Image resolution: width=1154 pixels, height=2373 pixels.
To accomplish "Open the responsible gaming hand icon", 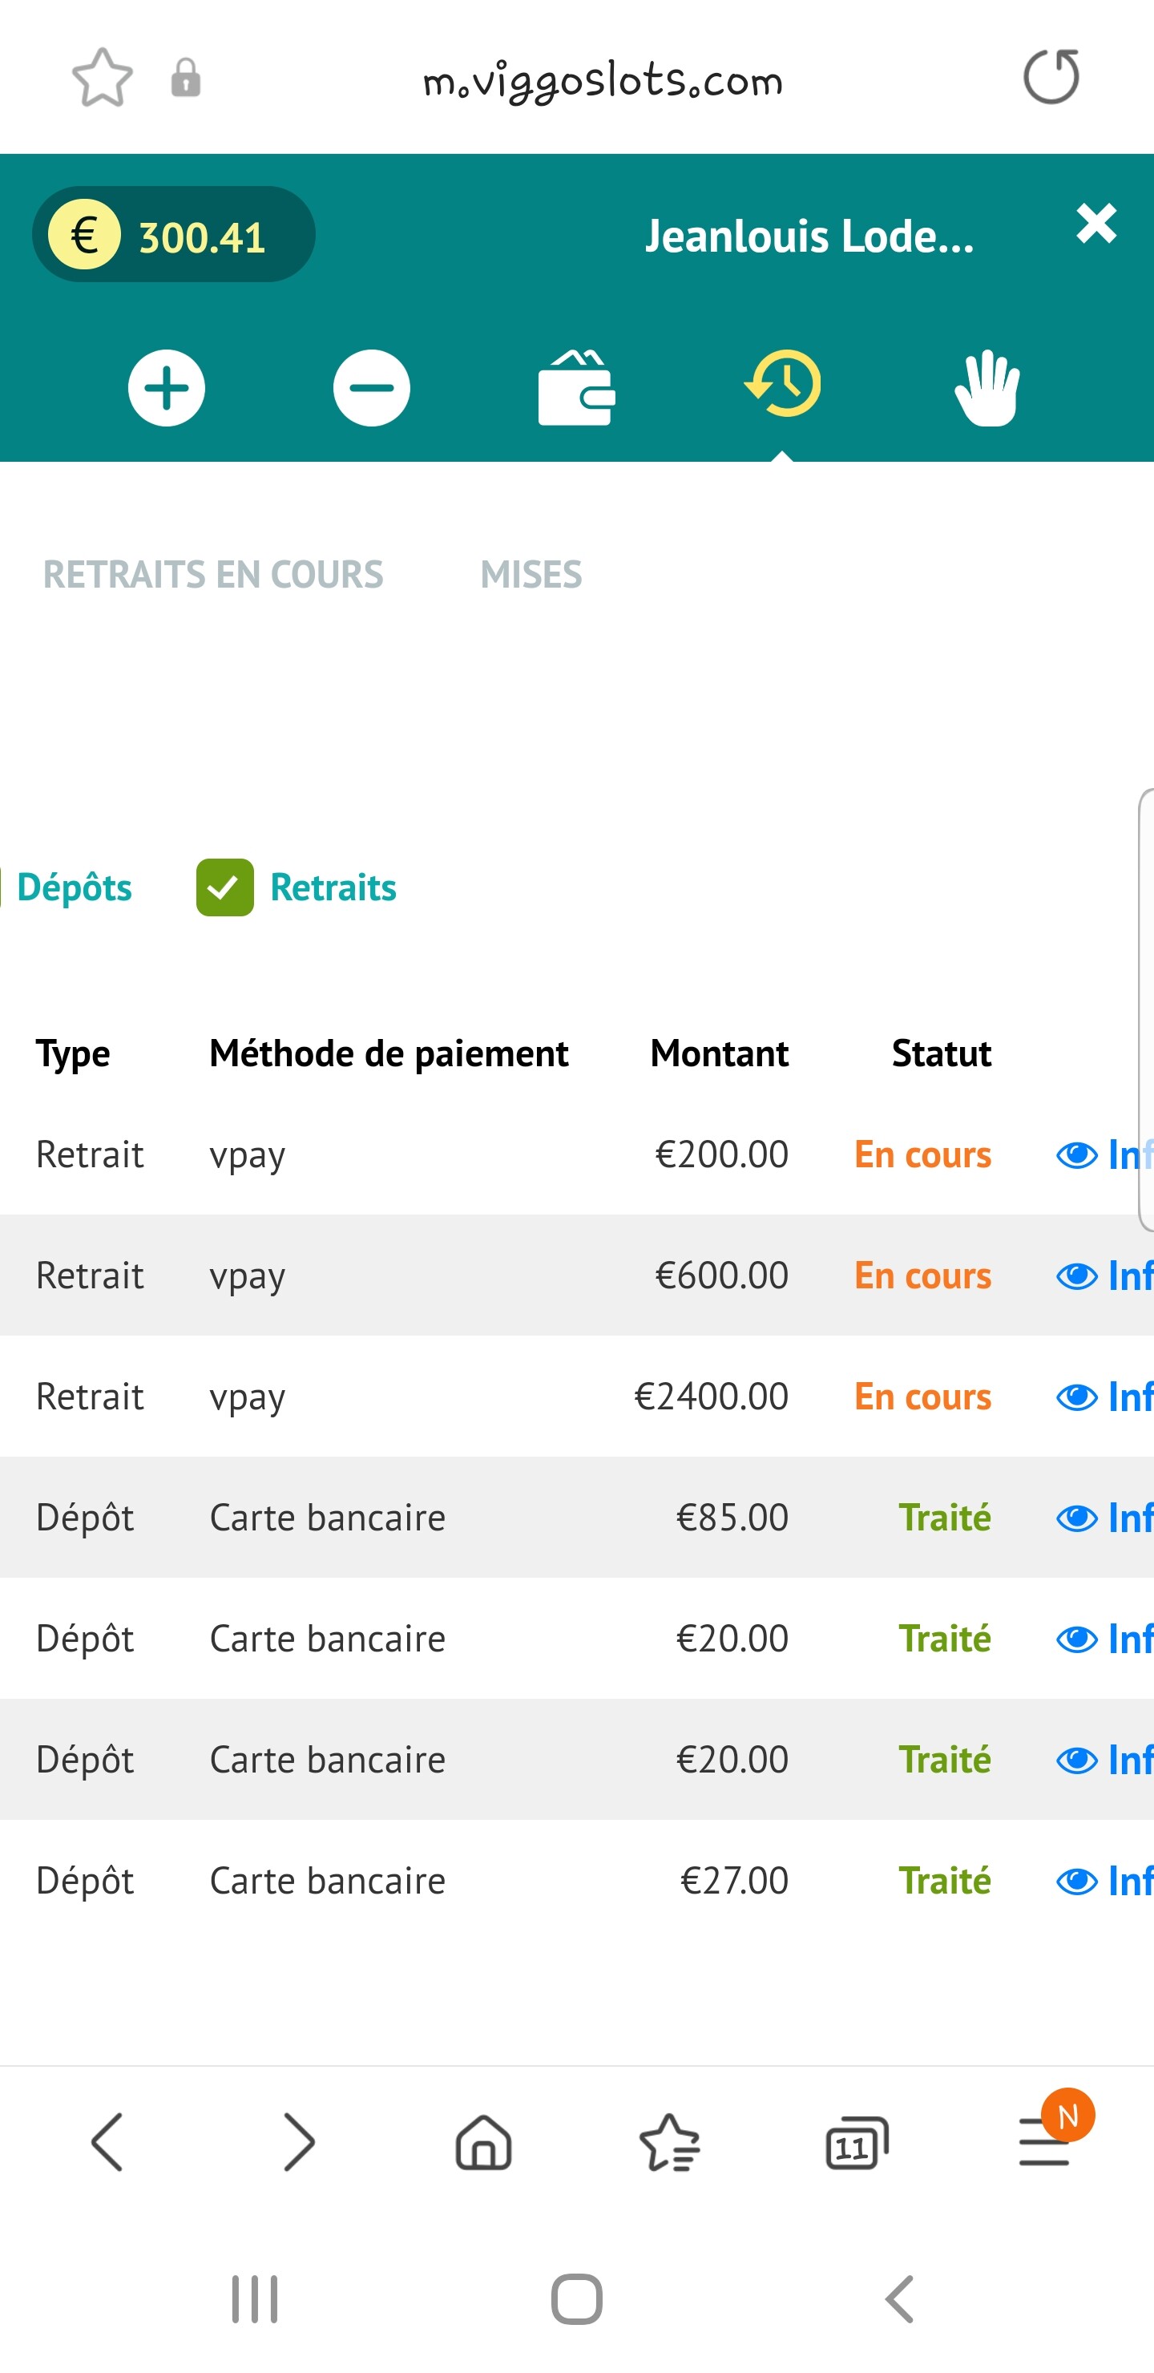I will pyautogui.click(x=987, y=388).
